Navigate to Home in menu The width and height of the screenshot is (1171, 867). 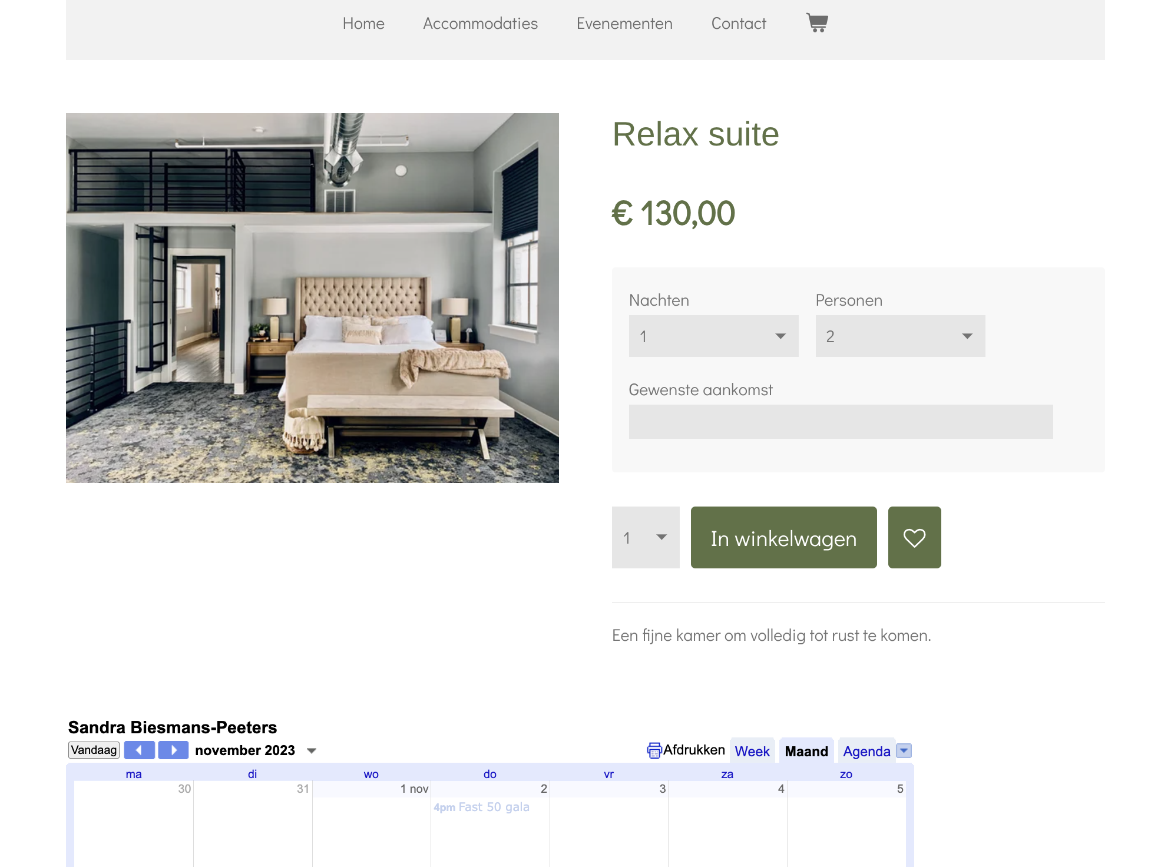click(363, 24)
